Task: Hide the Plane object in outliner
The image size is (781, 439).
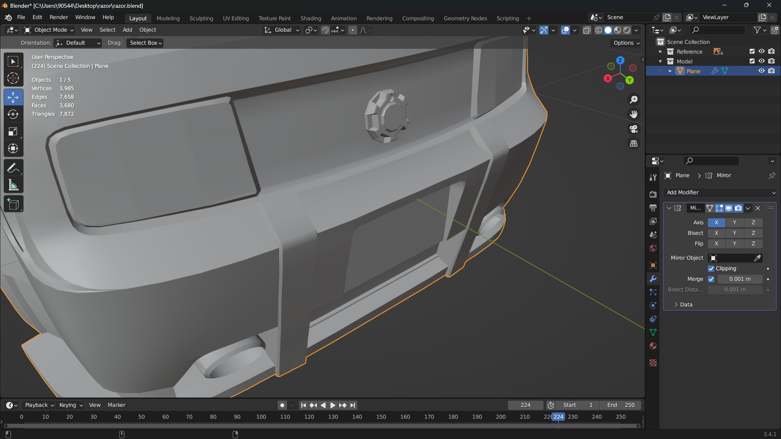Action: [761, 71]
